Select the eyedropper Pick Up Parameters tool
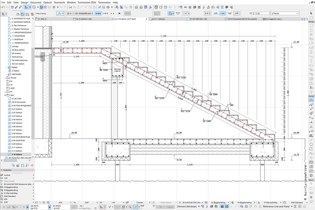Screen dimensions: 315x210 click(16, 7)
